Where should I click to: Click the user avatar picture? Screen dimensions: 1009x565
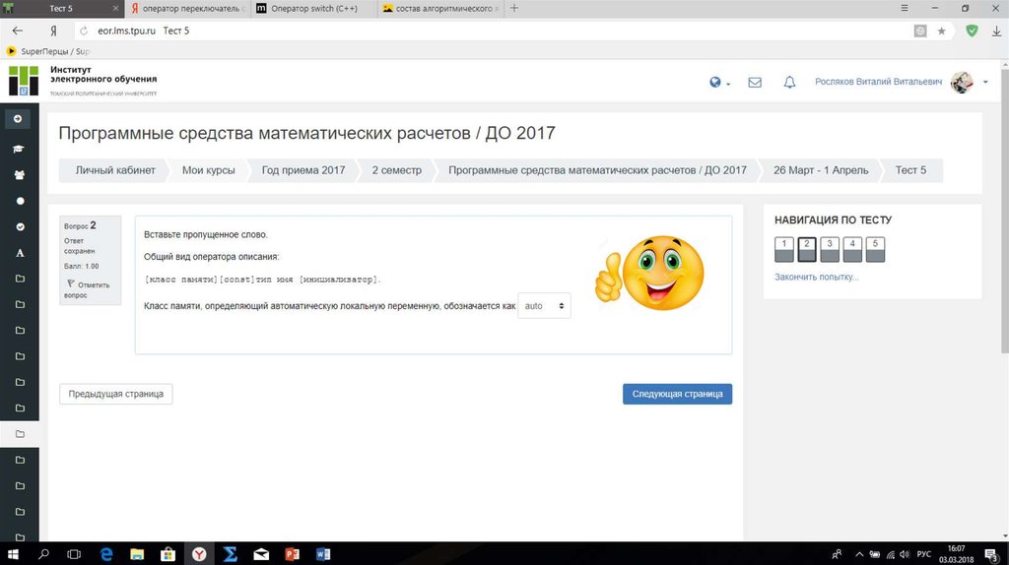(962, 83)
